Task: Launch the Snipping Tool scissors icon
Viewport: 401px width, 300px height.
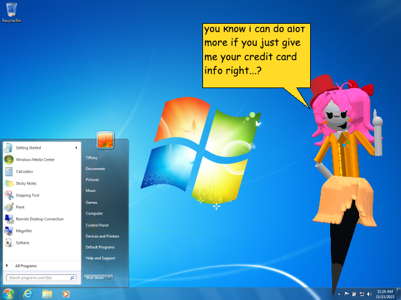Action: pos(9,195)
